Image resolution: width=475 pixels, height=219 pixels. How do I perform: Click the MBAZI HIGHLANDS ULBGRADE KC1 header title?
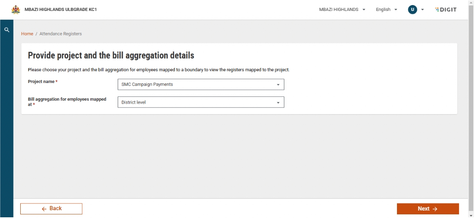[x=61, y=10]
